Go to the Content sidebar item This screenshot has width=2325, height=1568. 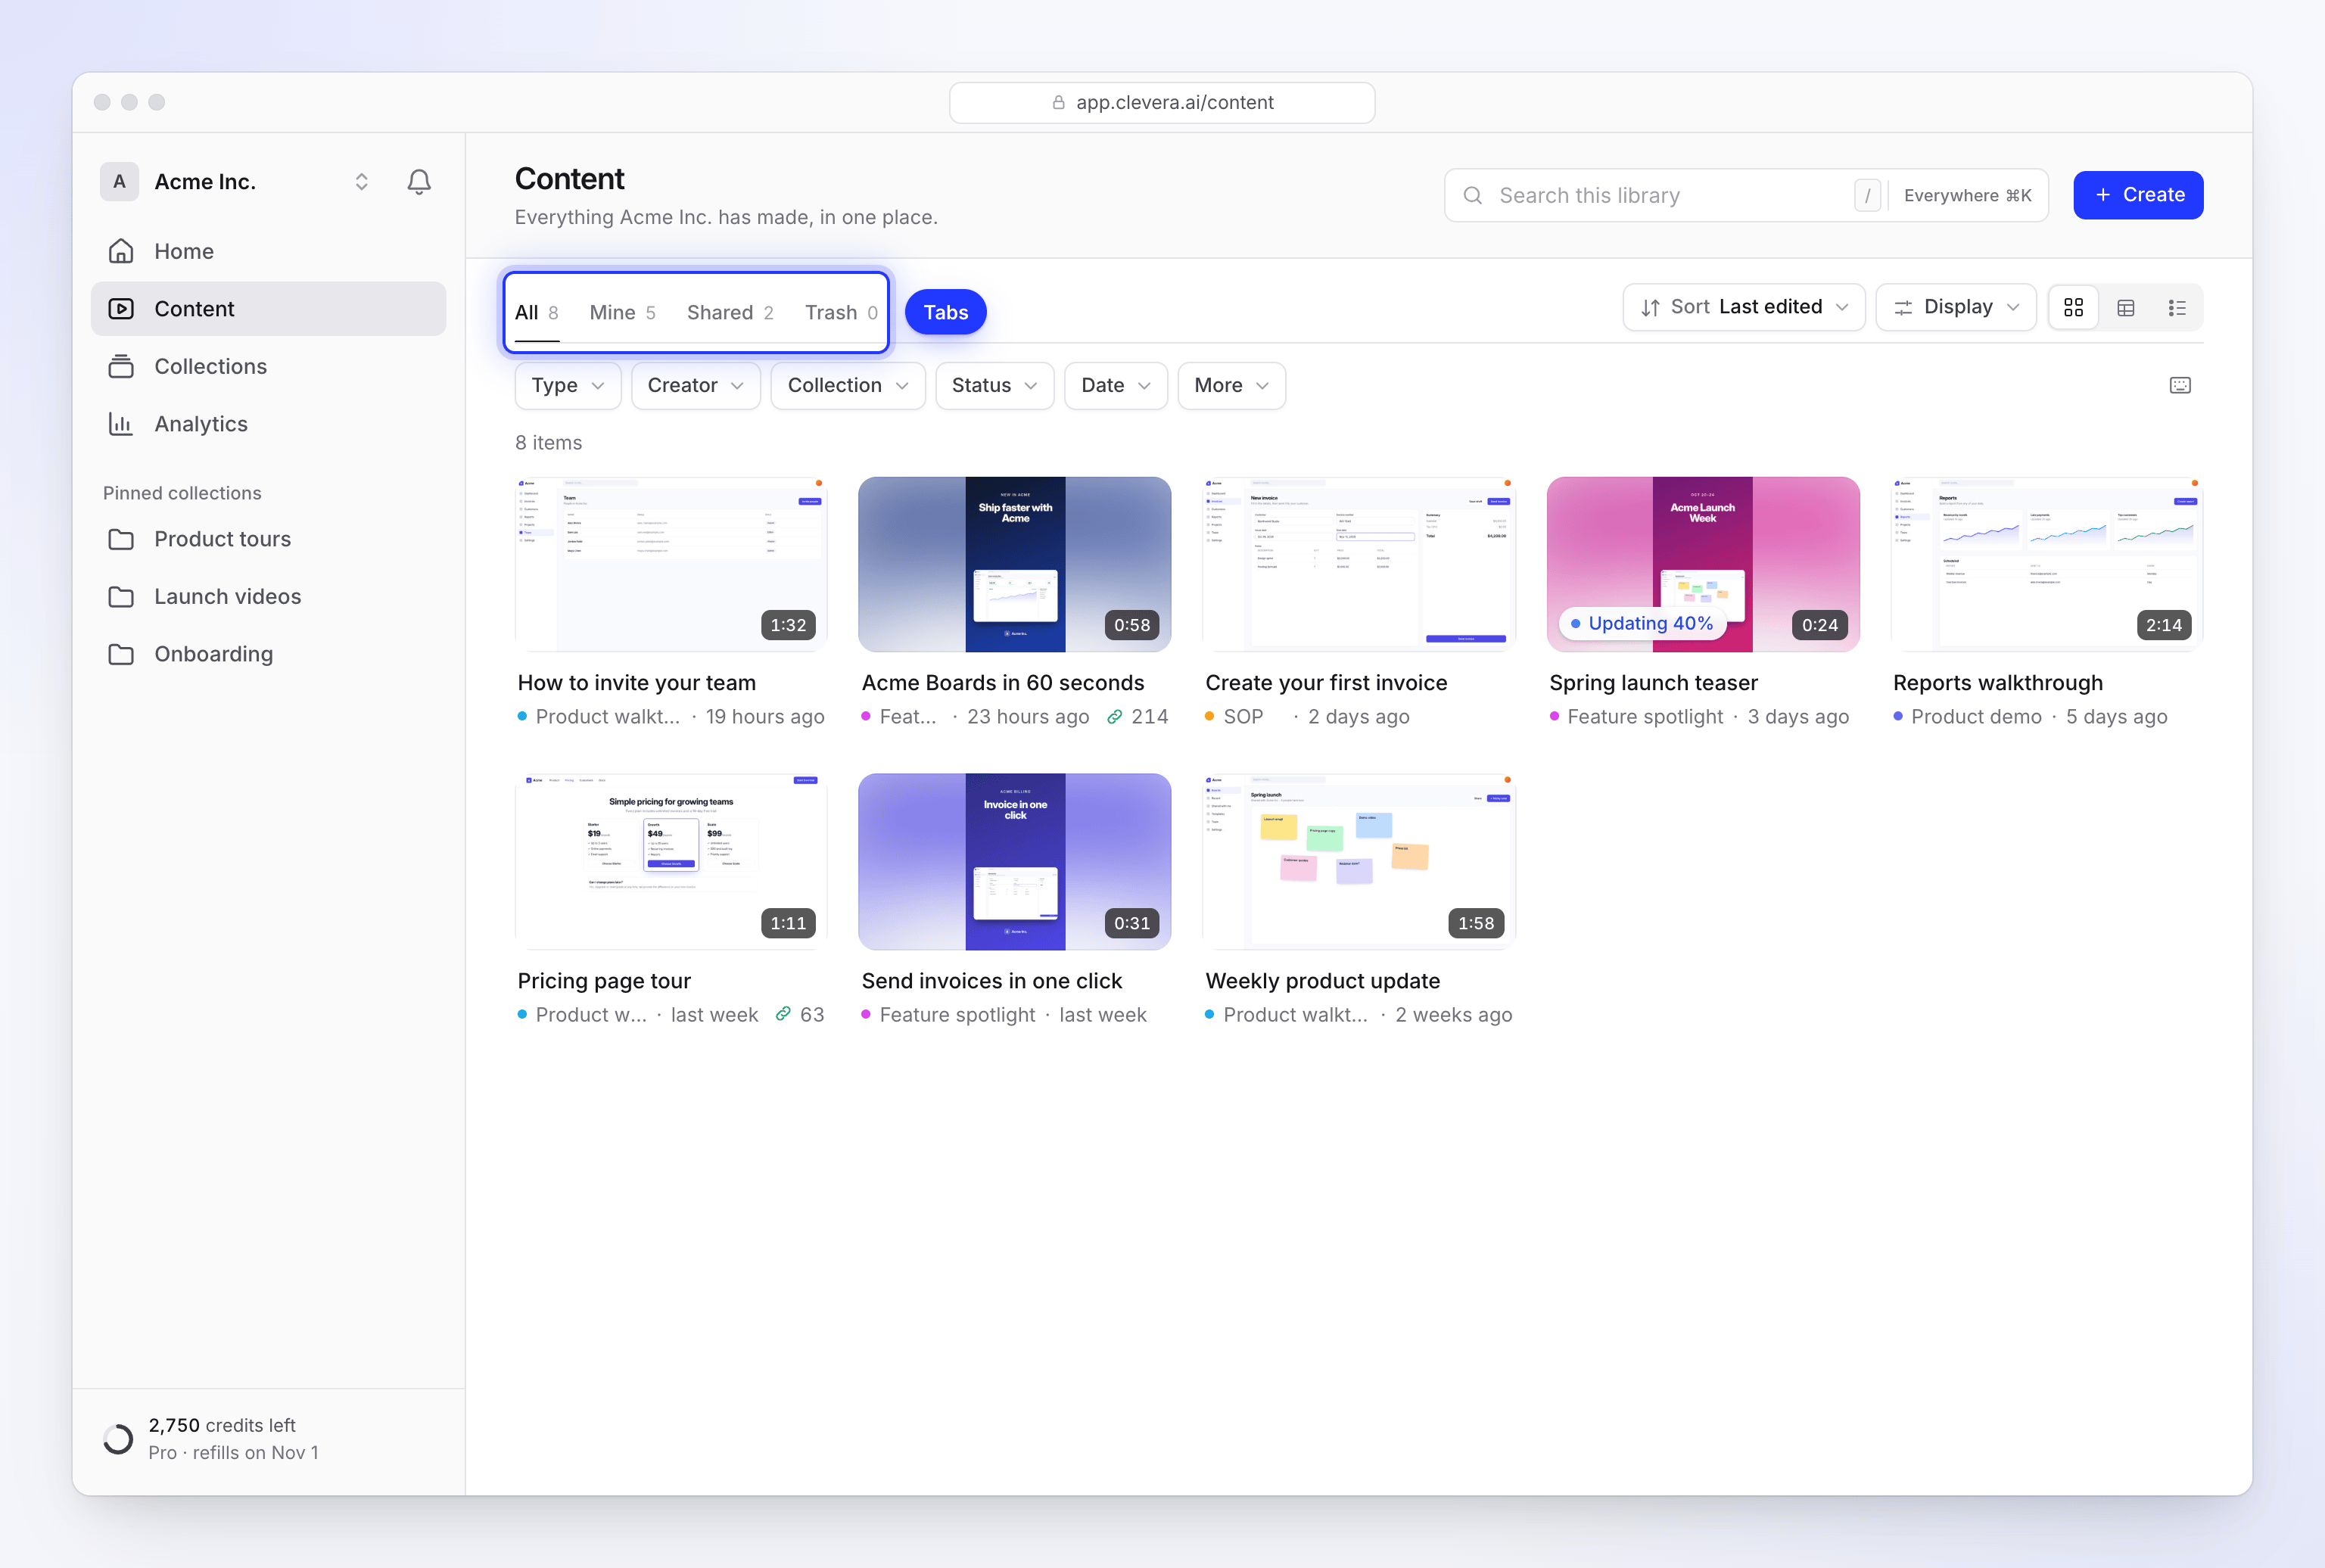click(268, 309)
